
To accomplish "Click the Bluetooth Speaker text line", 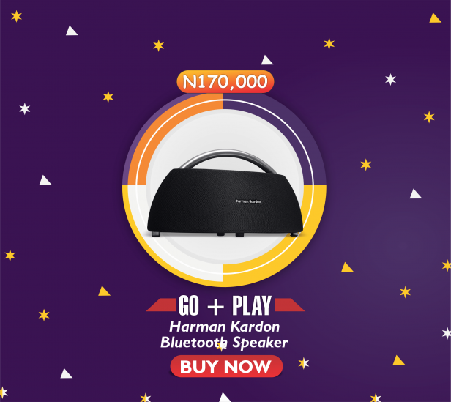I will pyautogui.click(x=224, y=343).
